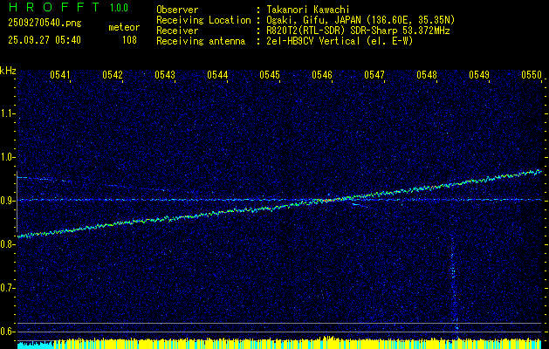This screenshot has height=349, width=549.
Task: Click the 0545 time marker
Action: click(x=270, y=76)
